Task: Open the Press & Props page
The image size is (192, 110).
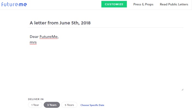Action: [x=143, y=4]
